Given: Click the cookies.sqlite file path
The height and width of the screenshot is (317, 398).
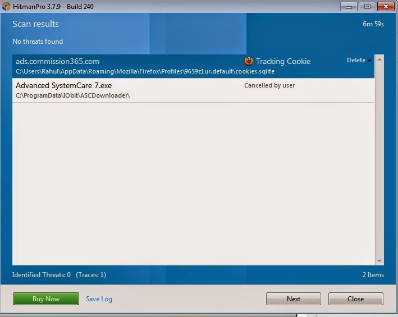Looking at the screenshot, I should click(145, 71).
